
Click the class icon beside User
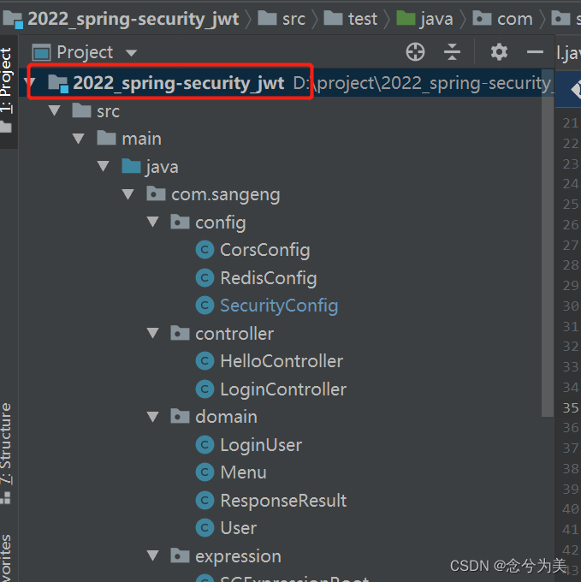pos(205,528)
